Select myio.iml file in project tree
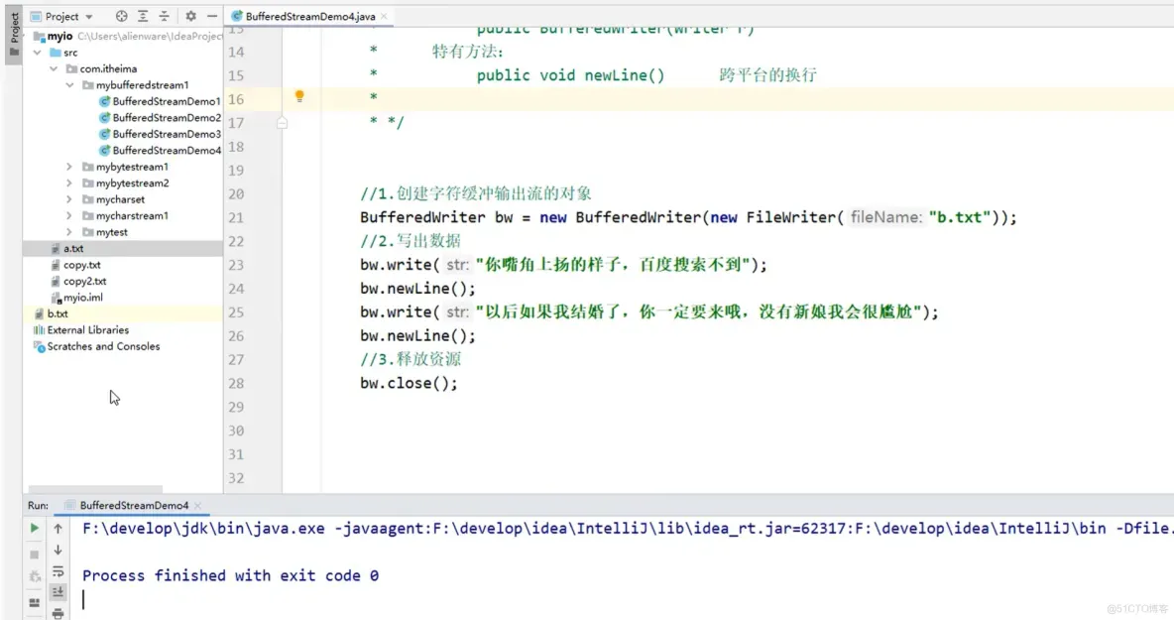Image resolution: width=1174 pixels, height=620 pixels. (x=82, y=298)
